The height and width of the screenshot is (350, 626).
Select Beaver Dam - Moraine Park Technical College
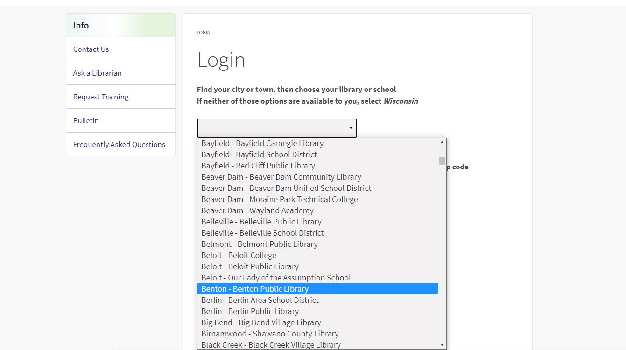point(279,199)
